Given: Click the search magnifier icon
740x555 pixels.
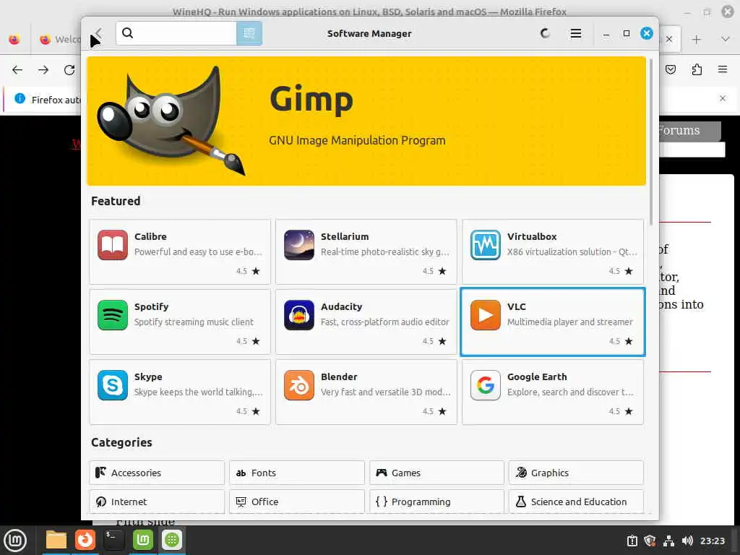Looking at the screenshot, I should point(127,33).
